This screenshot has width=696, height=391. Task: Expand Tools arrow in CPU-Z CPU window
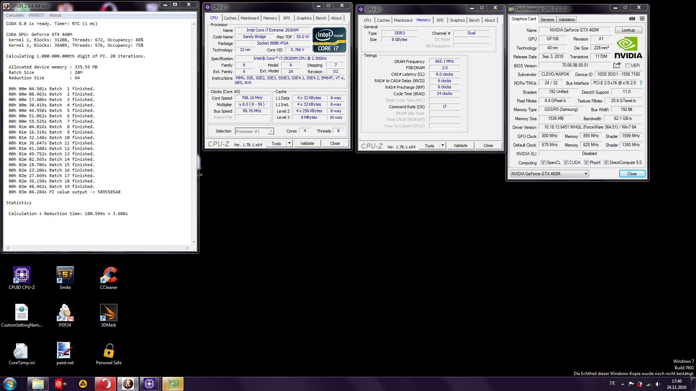pyautogui.click(x=289, y=143)
